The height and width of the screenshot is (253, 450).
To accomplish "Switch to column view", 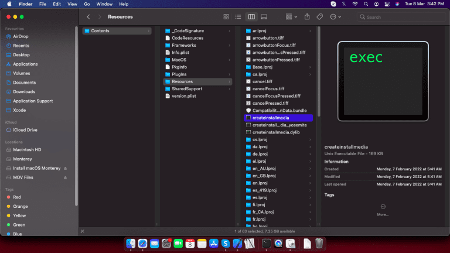I will click(251, 17).
